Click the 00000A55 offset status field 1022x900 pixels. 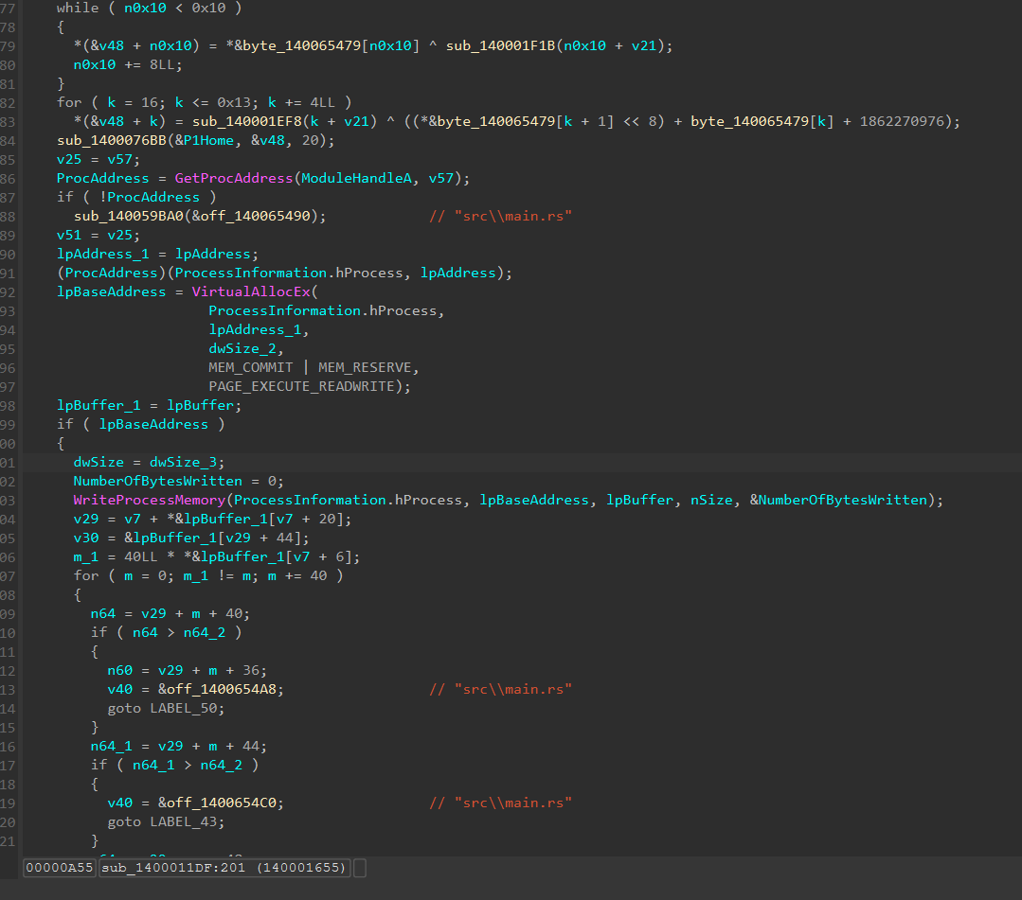[x=60, y=868]
